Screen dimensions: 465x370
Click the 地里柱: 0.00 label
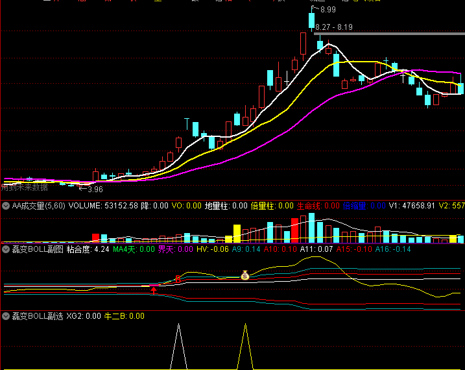(226, 206)
